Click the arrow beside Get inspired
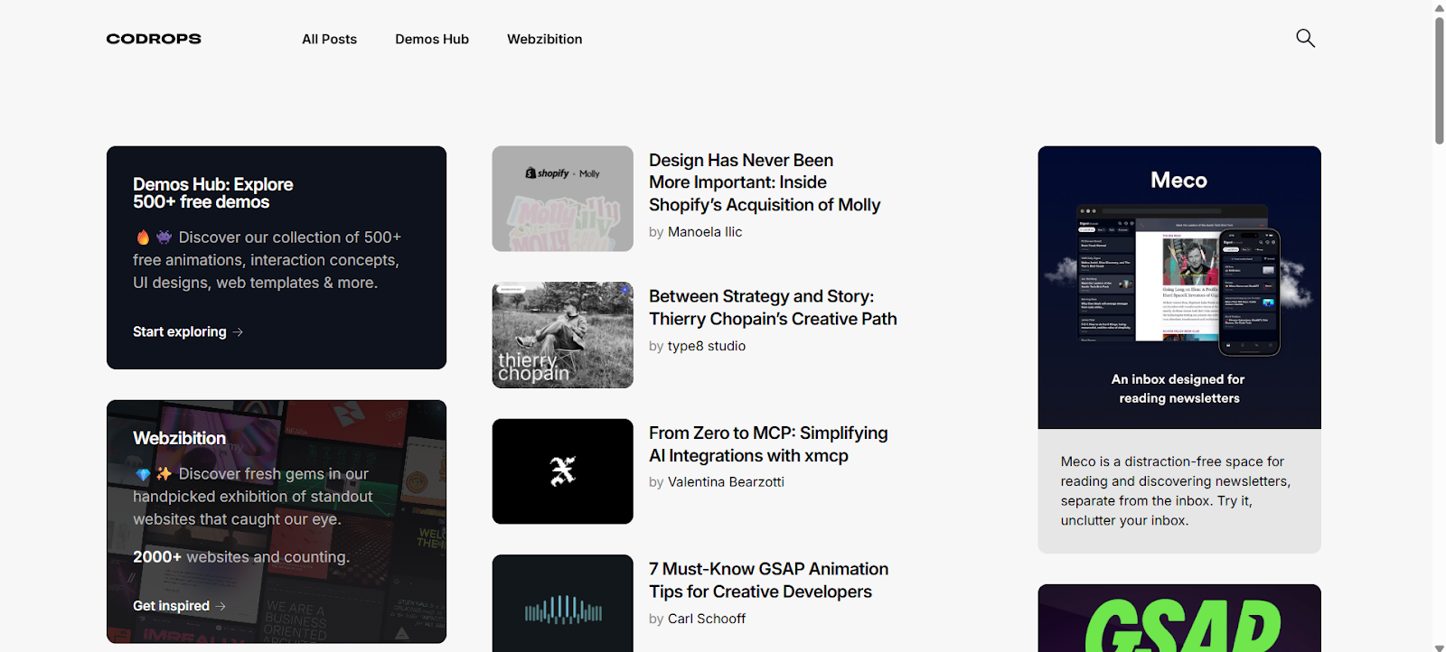 [x=221, y=606]
